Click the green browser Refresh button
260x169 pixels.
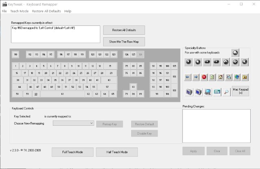point(212,77)
